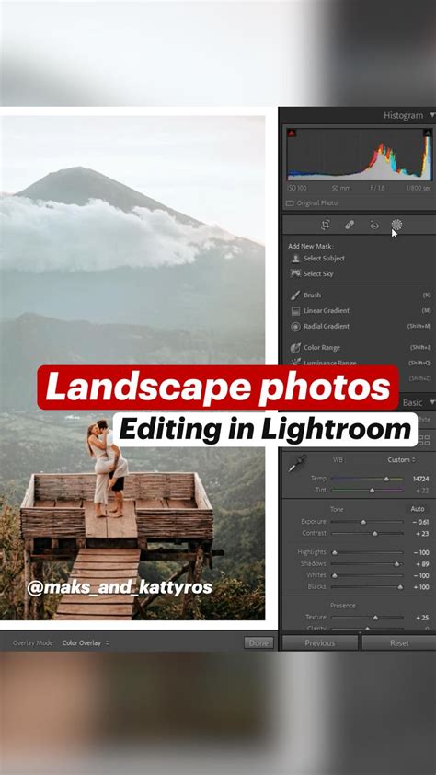Click the Shadows slider handle
Viewport: 436px width, 775px height.
tap(396, 564)
